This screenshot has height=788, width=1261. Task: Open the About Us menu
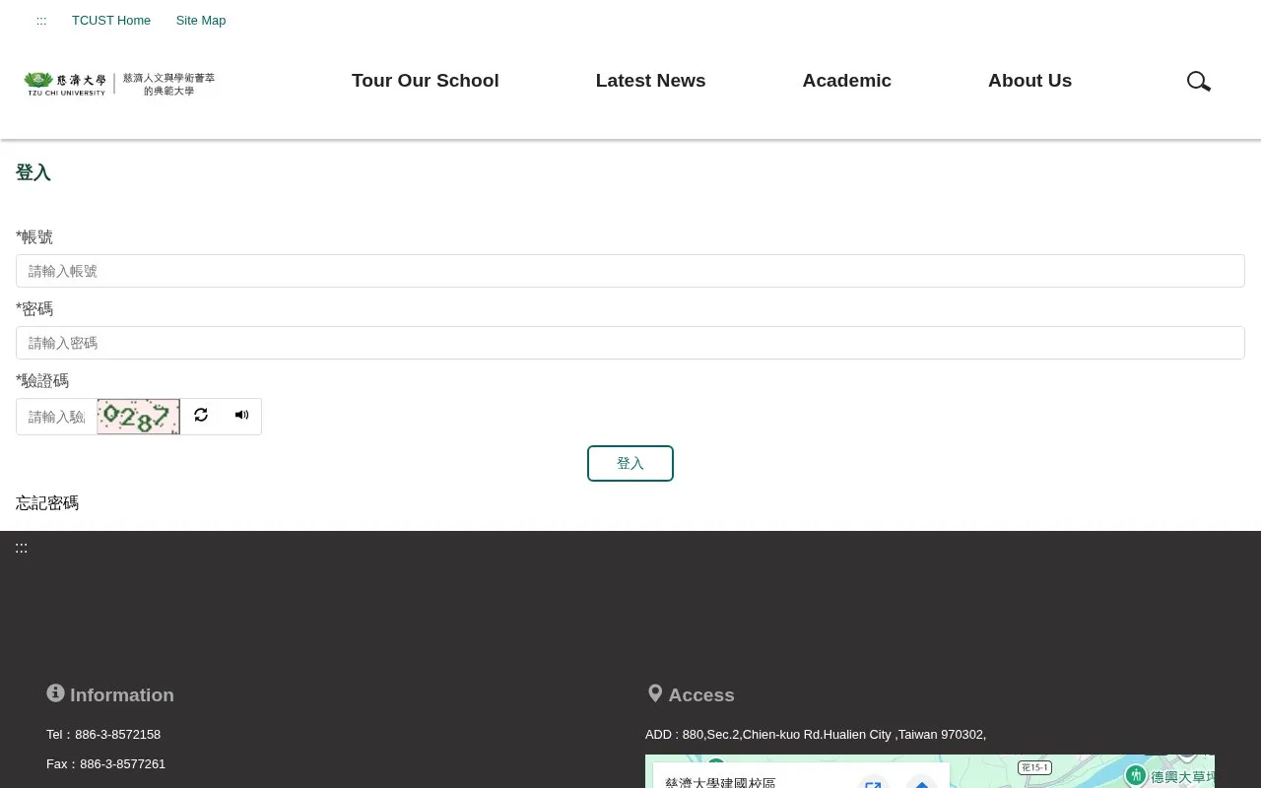1029,81
